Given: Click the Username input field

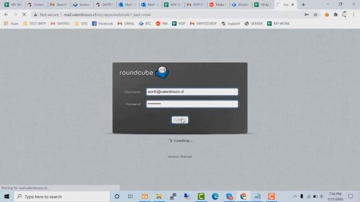Looking at the screenshot, I should pos(192,92).
